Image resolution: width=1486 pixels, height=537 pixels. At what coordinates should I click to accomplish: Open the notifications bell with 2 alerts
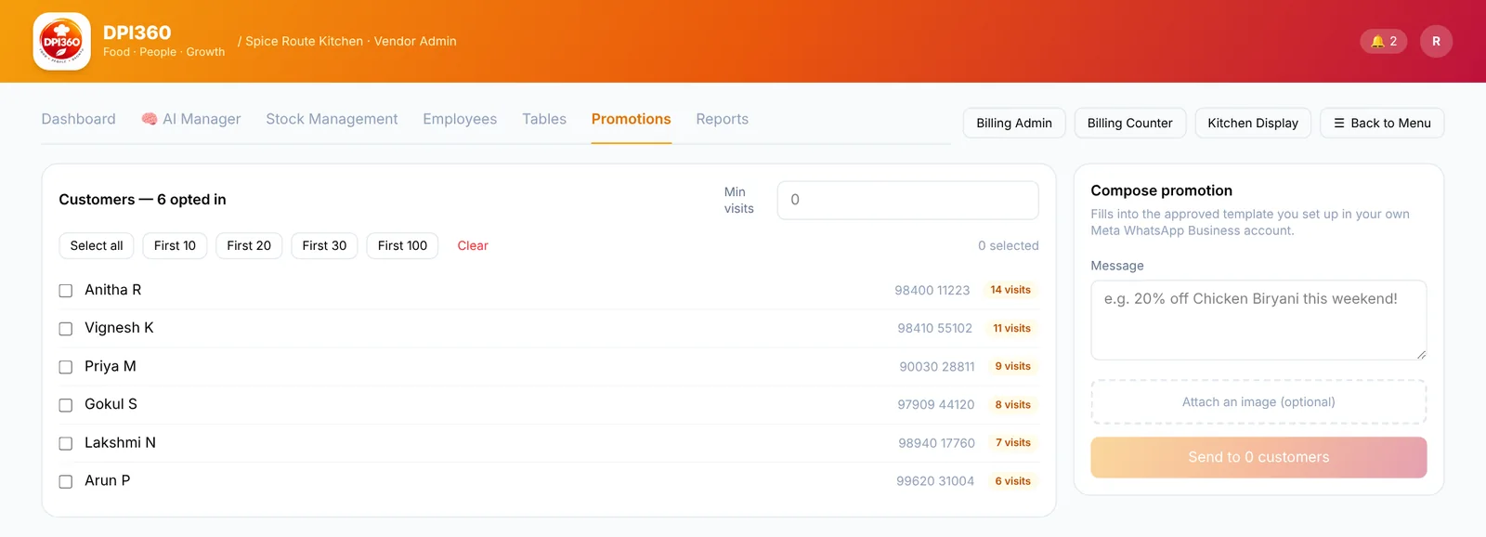coord(1384,41)
